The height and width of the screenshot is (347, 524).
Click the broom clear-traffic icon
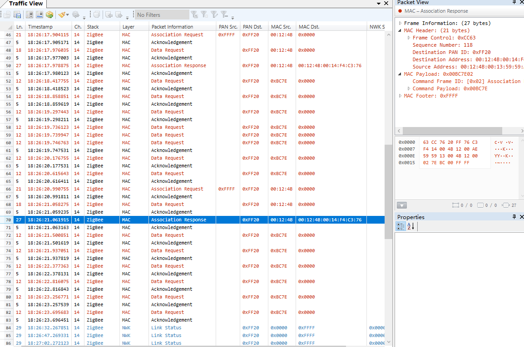62,15
